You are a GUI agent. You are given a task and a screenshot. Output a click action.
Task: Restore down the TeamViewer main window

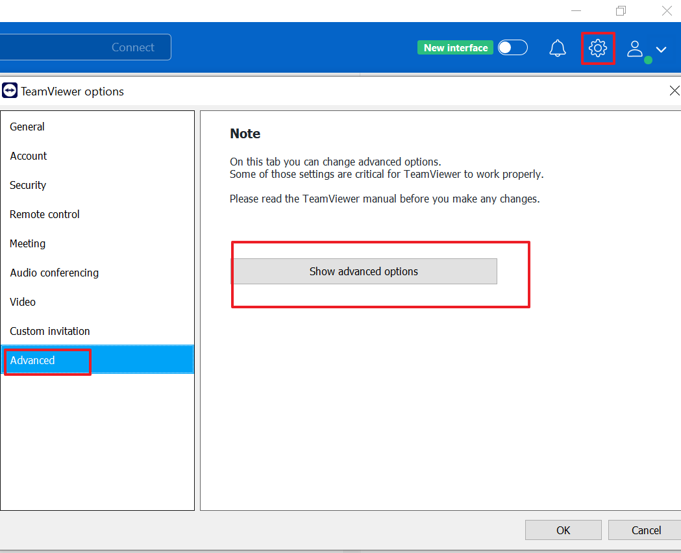pos(621,10)
